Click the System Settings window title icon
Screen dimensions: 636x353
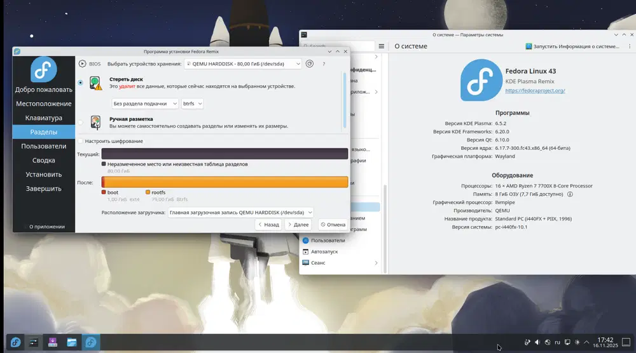304,35
